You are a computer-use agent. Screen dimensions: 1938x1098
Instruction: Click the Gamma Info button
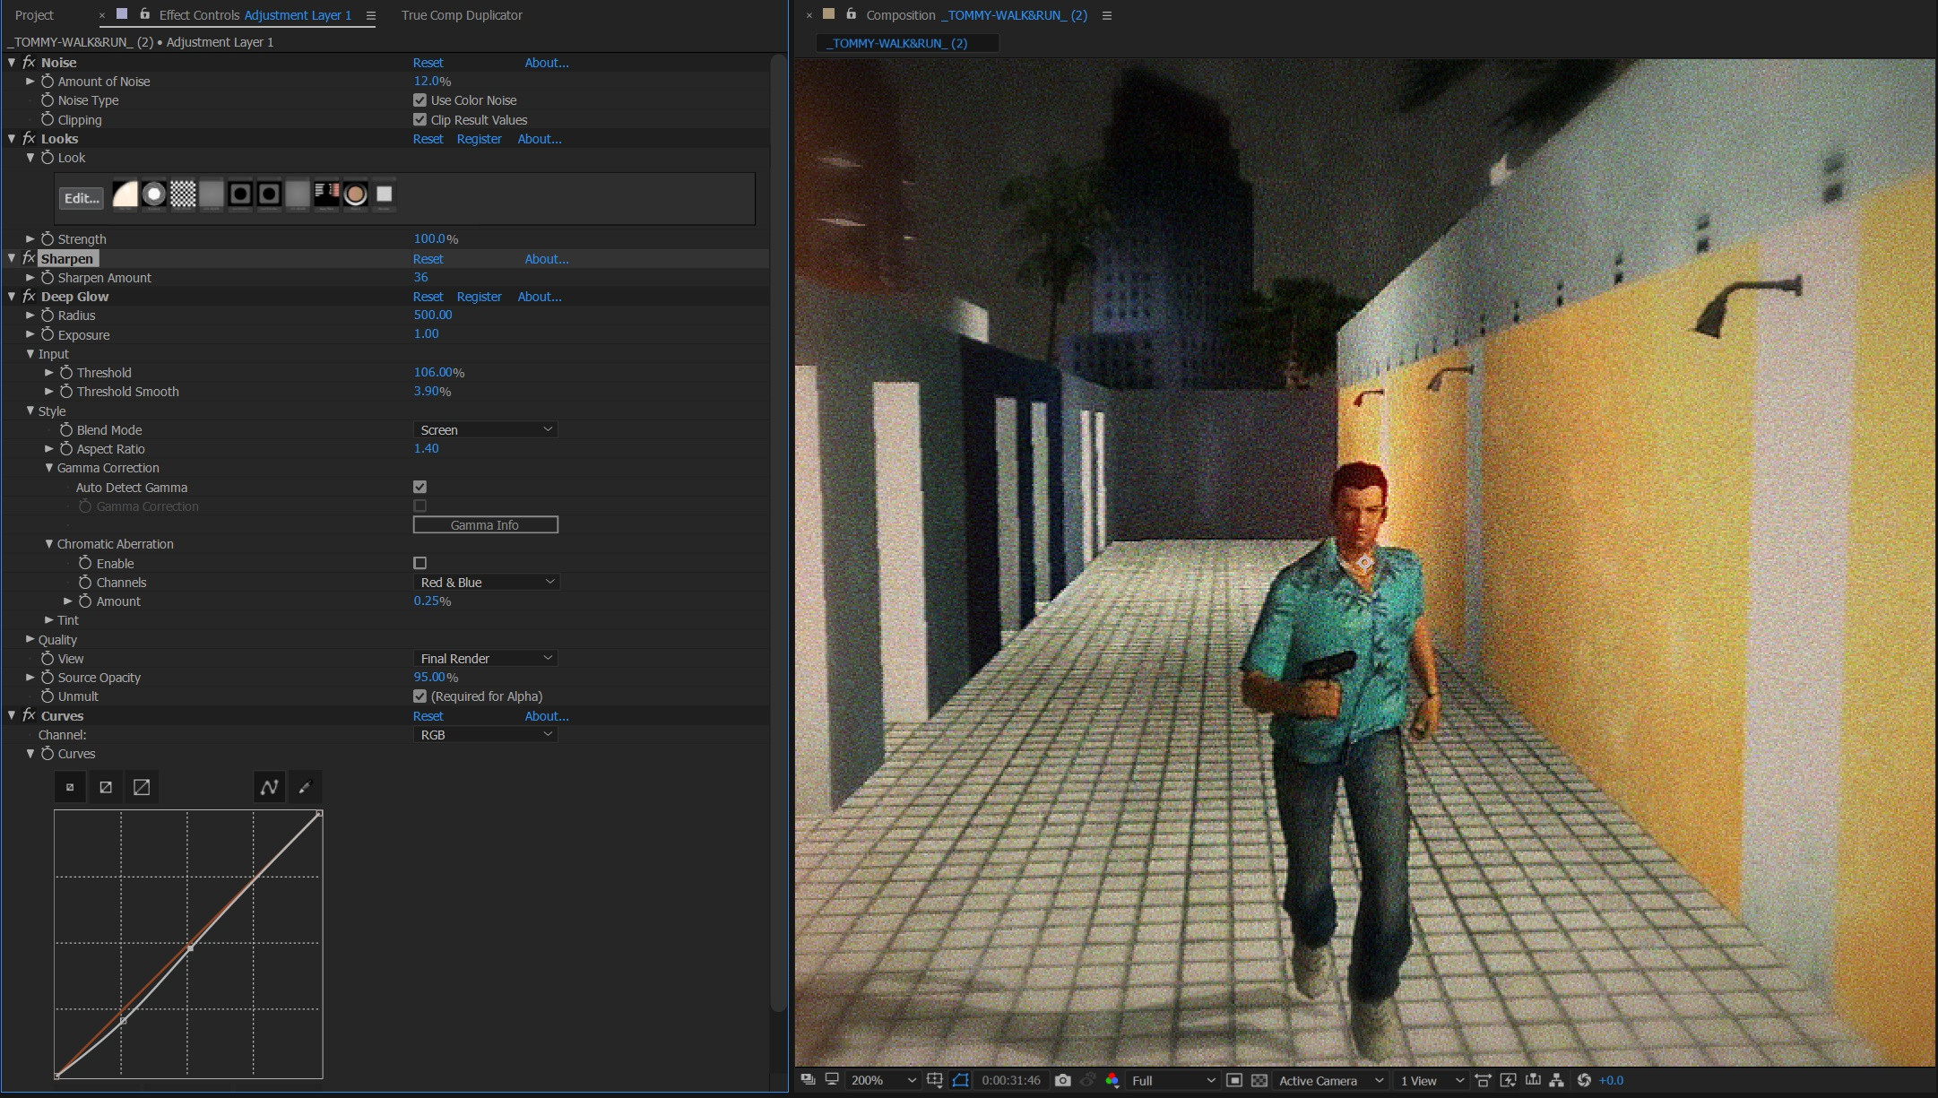[485, 525]
